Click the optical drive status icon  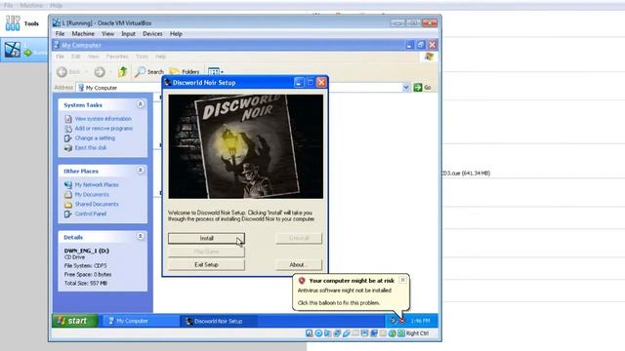(x=318, y=333)
